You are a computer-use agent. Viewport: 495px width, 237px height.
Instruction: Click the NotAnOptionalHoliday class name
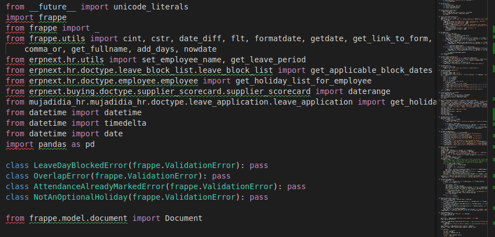[81, 197]
